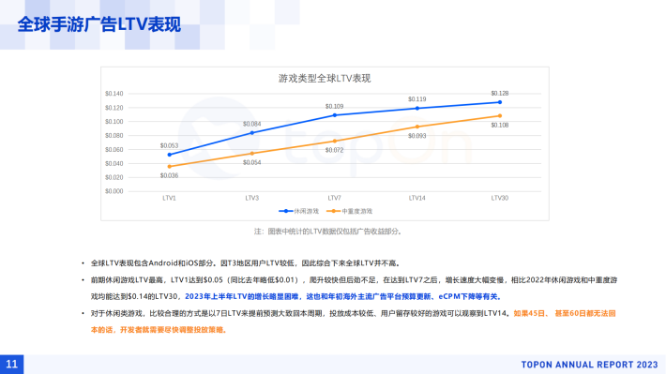Select the chart footnote starting with 注：

(328, 232)
